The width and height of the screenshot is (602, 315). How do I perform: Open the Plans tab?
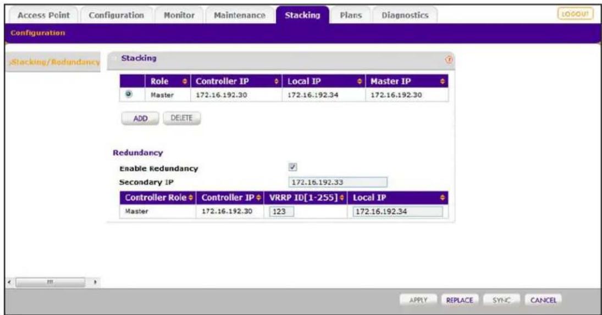pyautogui.click(x=351, y=15)
